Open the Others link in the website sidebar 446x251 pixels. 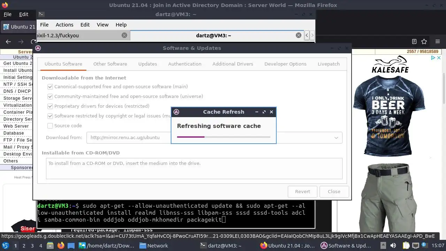pos(10,161)
